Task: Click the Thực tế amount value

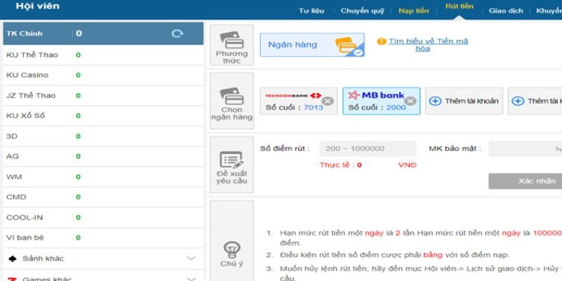Action: pos(359,165)
